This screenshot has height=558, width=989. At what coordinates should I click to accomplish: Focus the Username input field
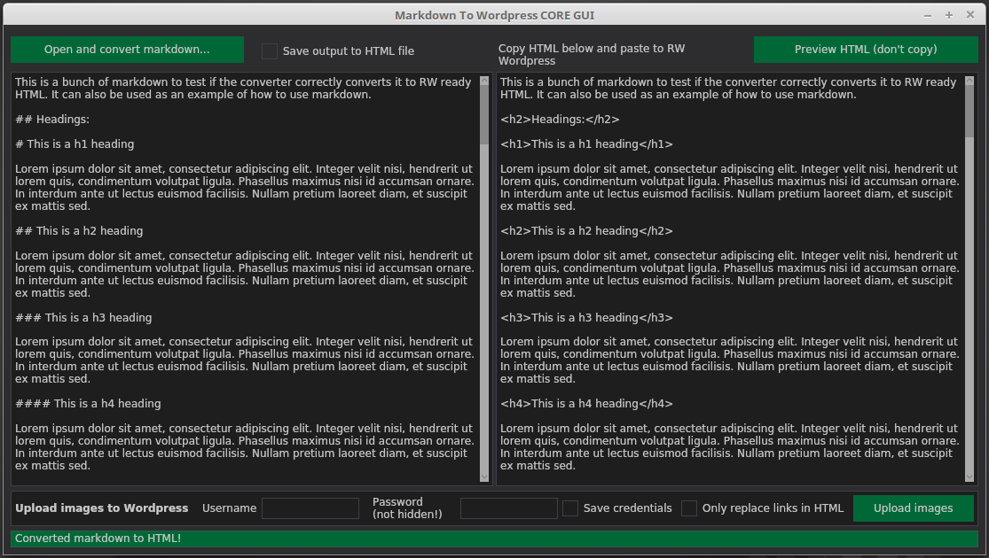pyautogui.click(x=310, y=508)
